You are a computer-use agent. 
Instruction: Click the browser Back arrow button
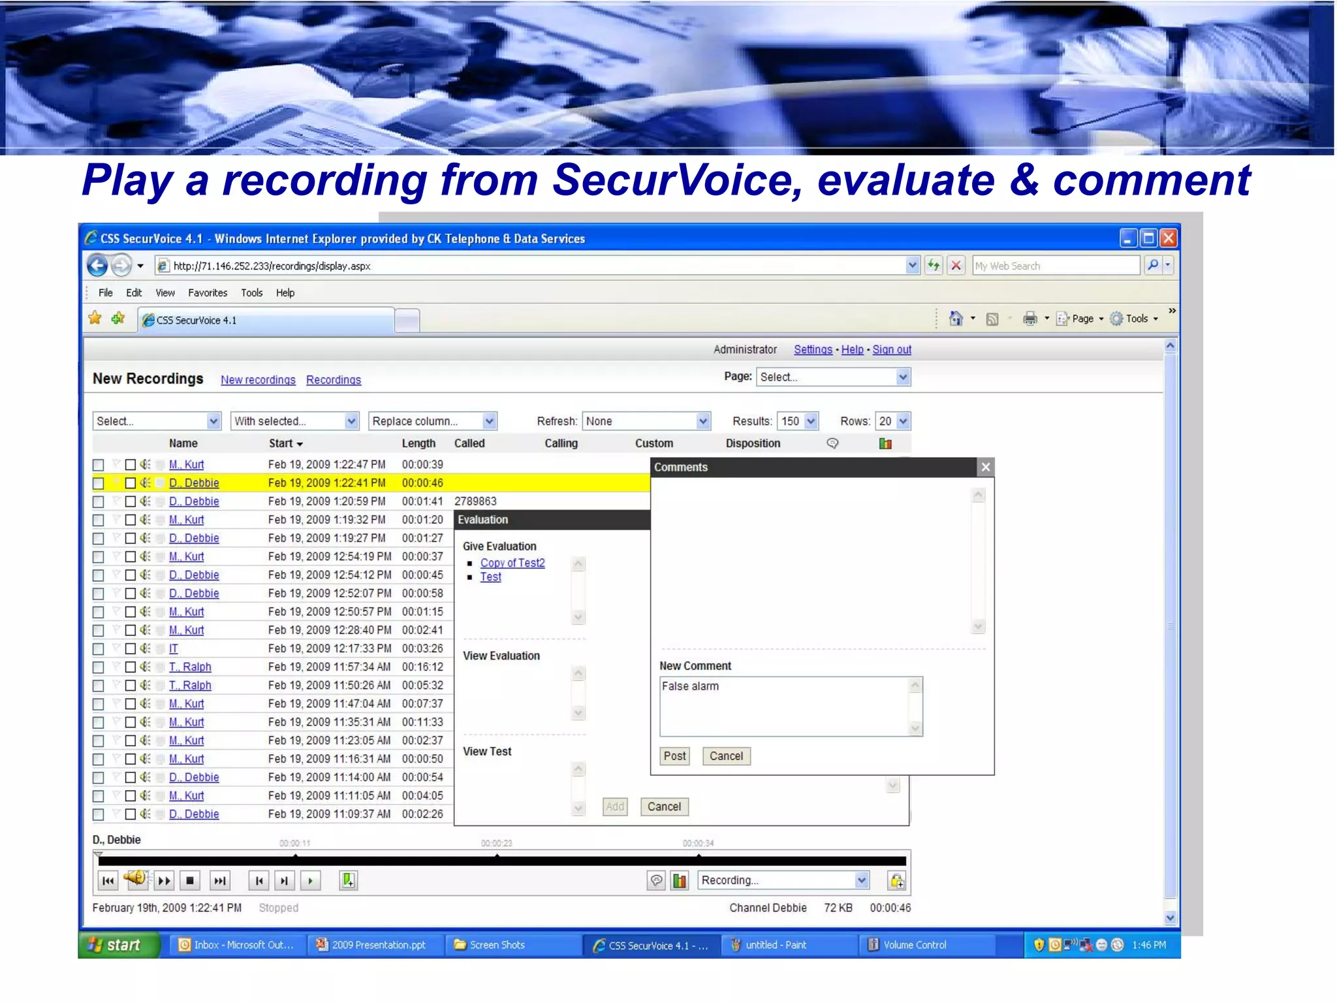[x=97, y=265]
